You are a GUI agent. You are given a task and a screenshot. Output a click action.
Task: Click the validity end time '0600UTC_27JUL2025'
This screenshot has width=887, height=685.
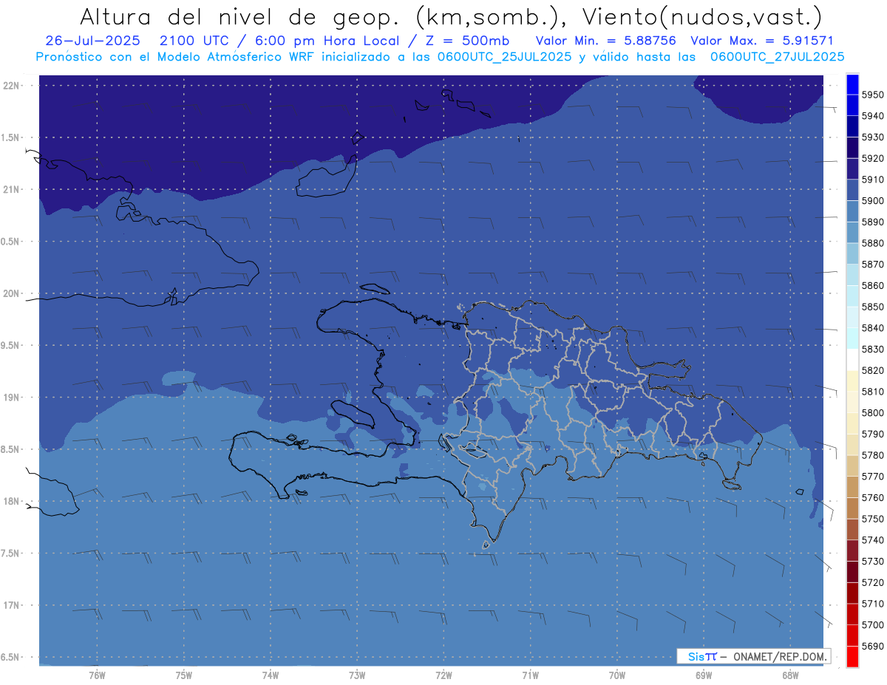777,56
